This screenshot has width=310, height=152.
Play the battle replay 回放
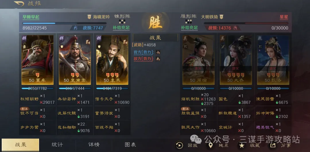179,145
